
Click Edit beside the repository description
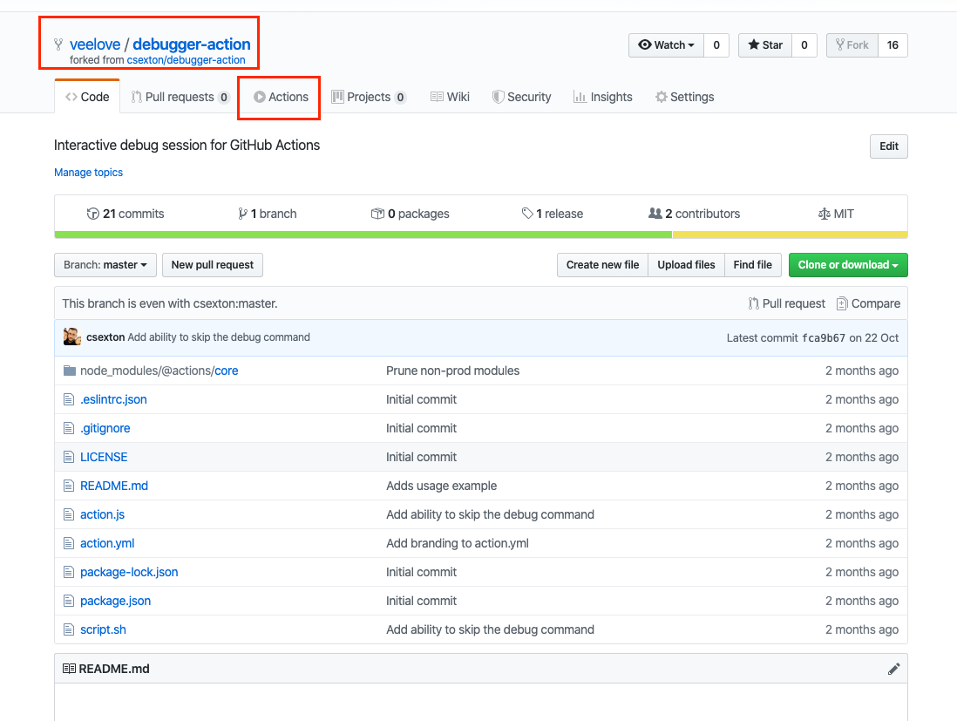[x=889, y=146]
